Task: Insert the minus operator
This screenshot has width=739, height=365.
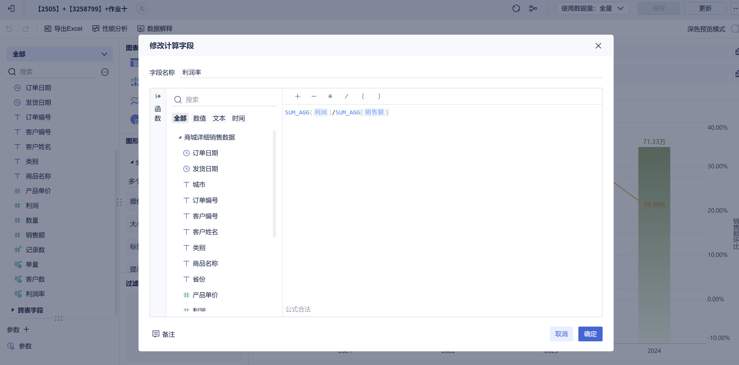Action: pos(314,96)
